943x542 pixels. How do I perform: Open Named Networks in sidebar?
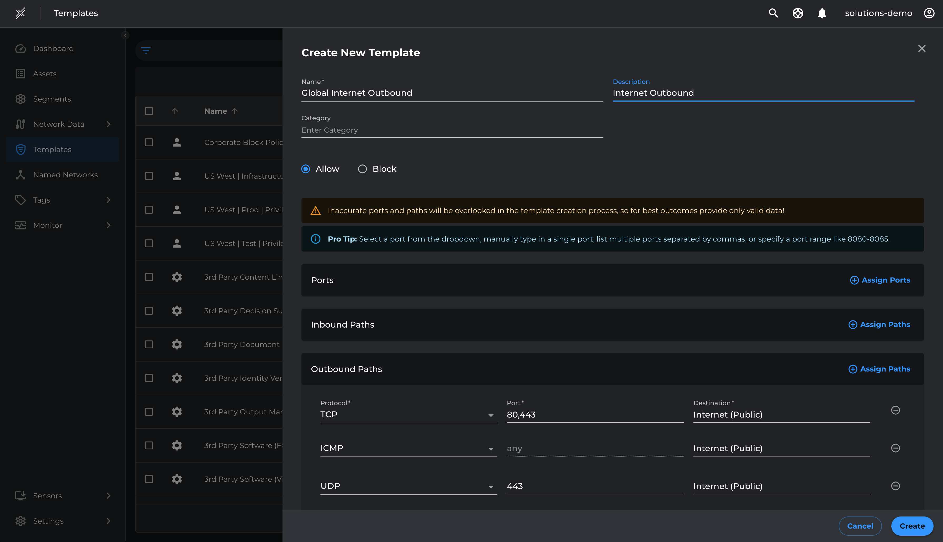click(x=65, y=175)
